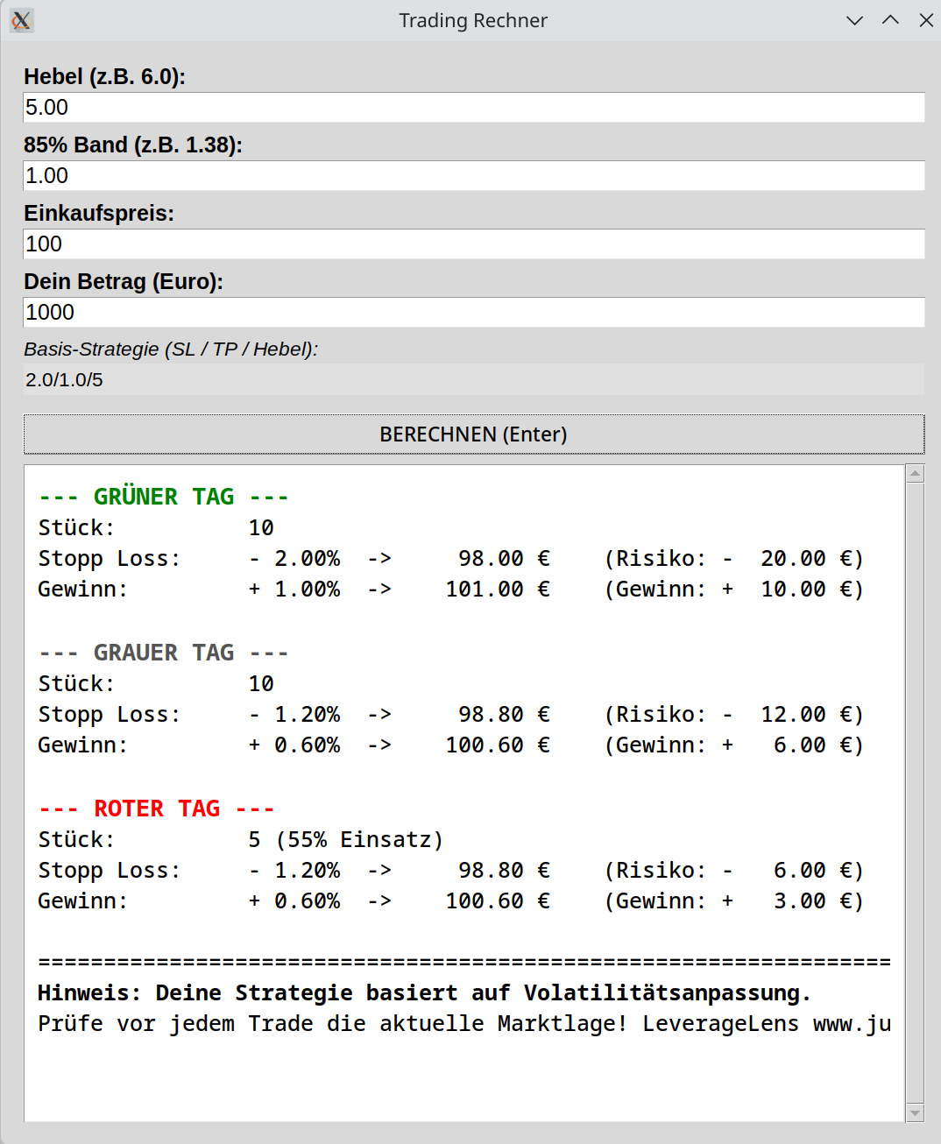
Task: Select the GRÜNER TAG heading
Action: [162, 496]
